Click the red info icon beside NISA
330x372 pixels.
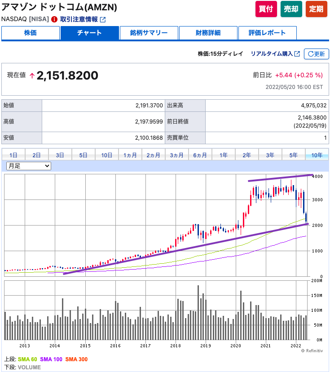pyautogui.click(x=54, y=19)
